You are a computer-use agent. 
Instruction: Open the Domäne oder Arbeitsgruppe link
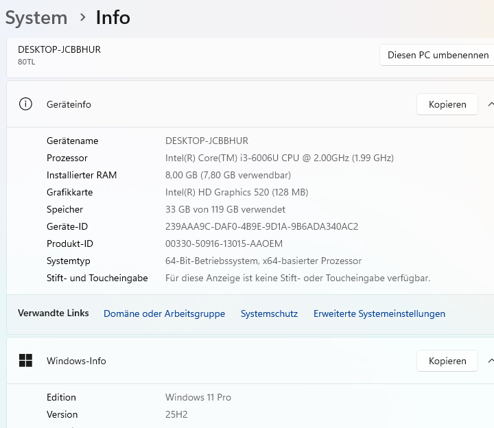pyautogui.click(x=164, y=313)
